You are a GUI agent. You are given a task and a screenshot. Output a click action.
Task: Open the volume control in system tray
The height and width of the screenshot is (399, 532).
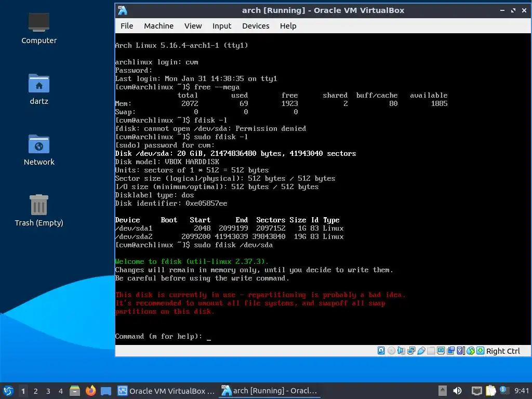pos(457,391)
